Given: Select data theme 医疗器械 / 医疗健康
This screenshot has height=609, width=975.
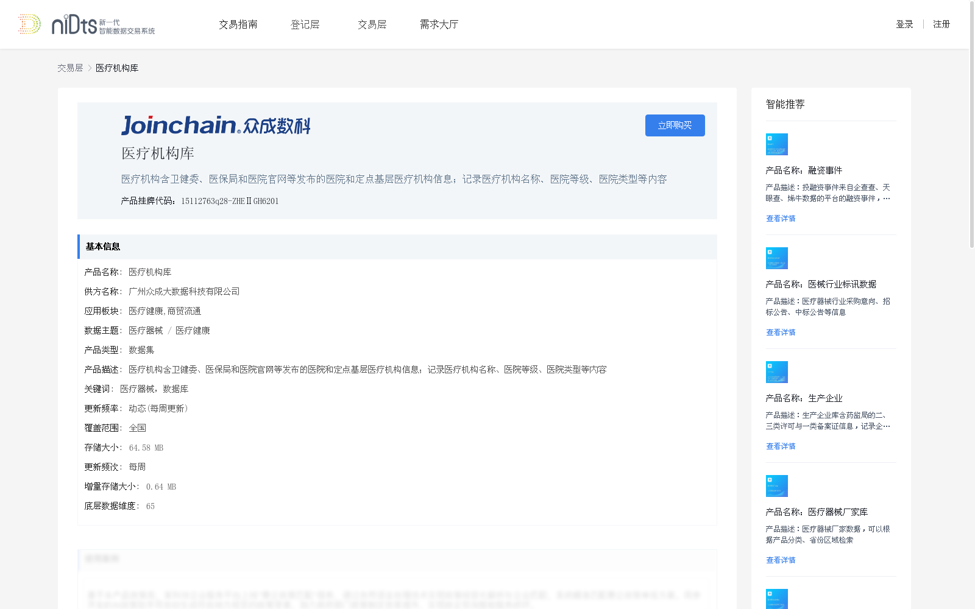Looking at the screenshot, I should click(169, 331).
